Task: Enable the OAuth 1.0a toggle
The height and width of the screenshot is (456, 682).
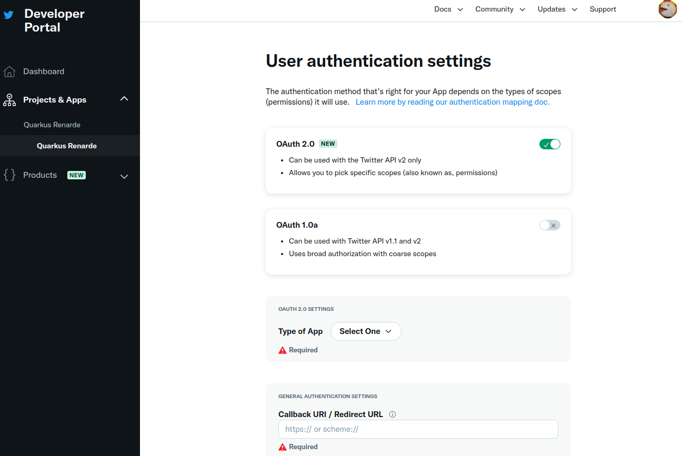Action: click(x=549, y=225)
